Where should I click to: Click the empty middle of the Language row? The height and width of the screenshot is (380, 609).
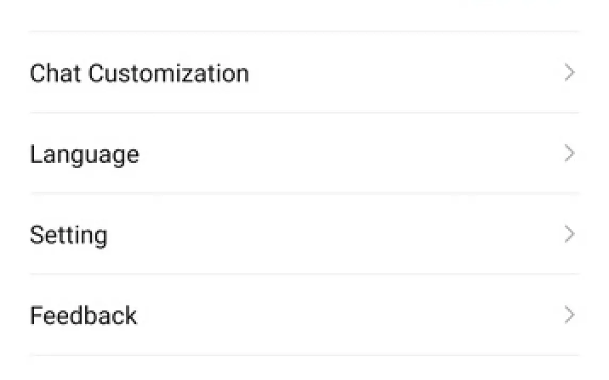351,154
